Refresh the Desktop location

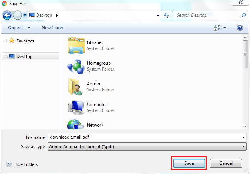point(167,15)
